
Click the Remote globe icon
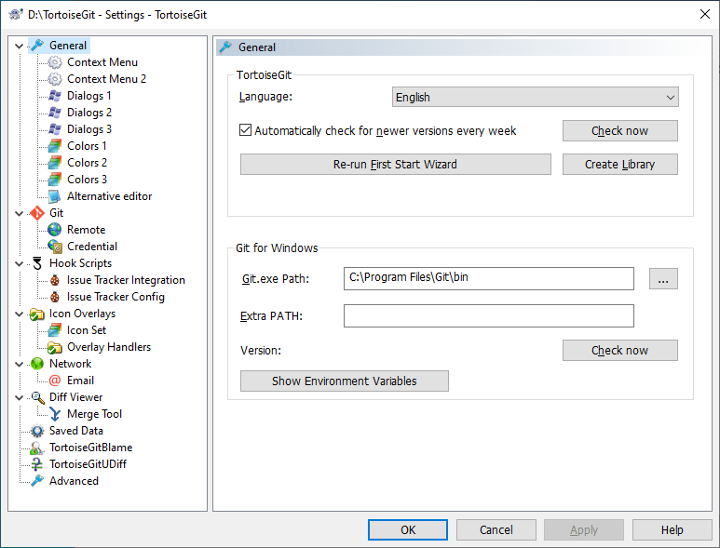[x=55, y=230]
